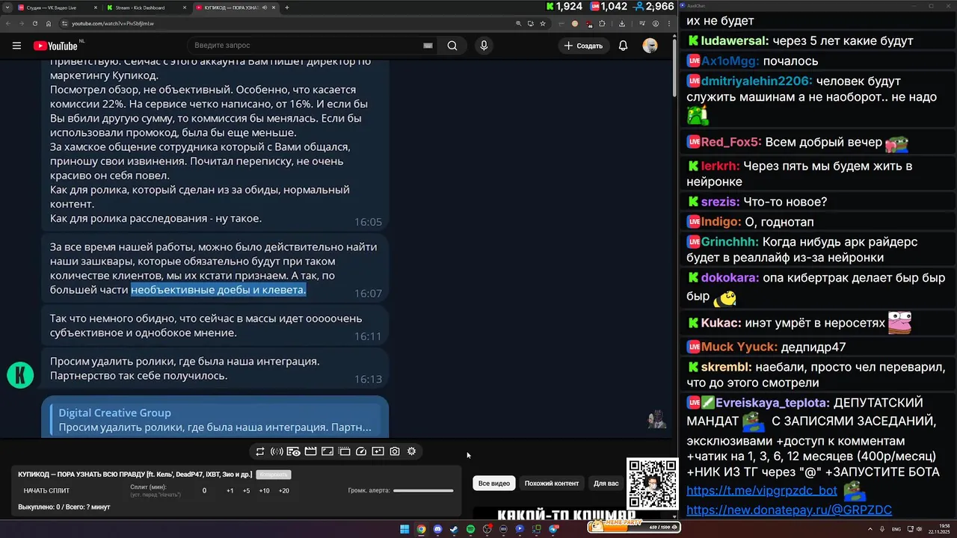Select the Все видео chip
This screenshot has width=957, height=538.
coord(494,483)
